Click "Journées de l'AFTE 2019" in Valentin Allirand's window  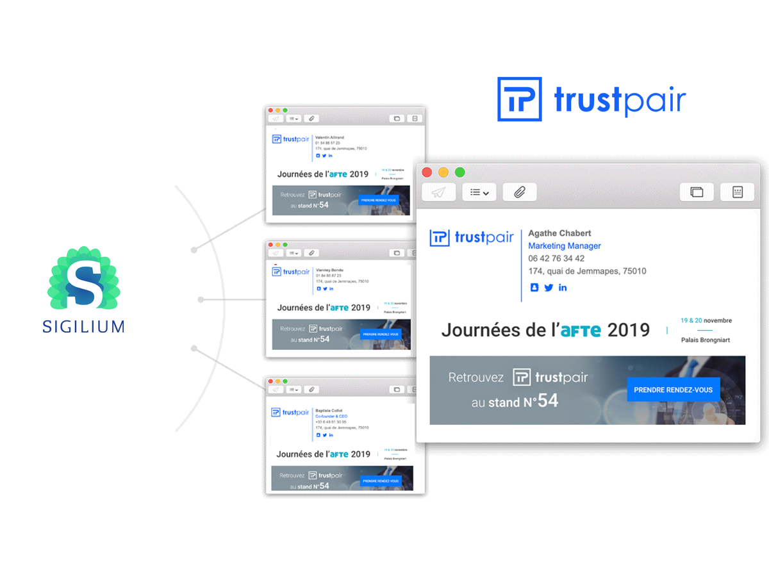(323, 174)
